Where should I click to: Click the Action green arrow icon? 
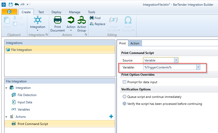click(71, 20)
